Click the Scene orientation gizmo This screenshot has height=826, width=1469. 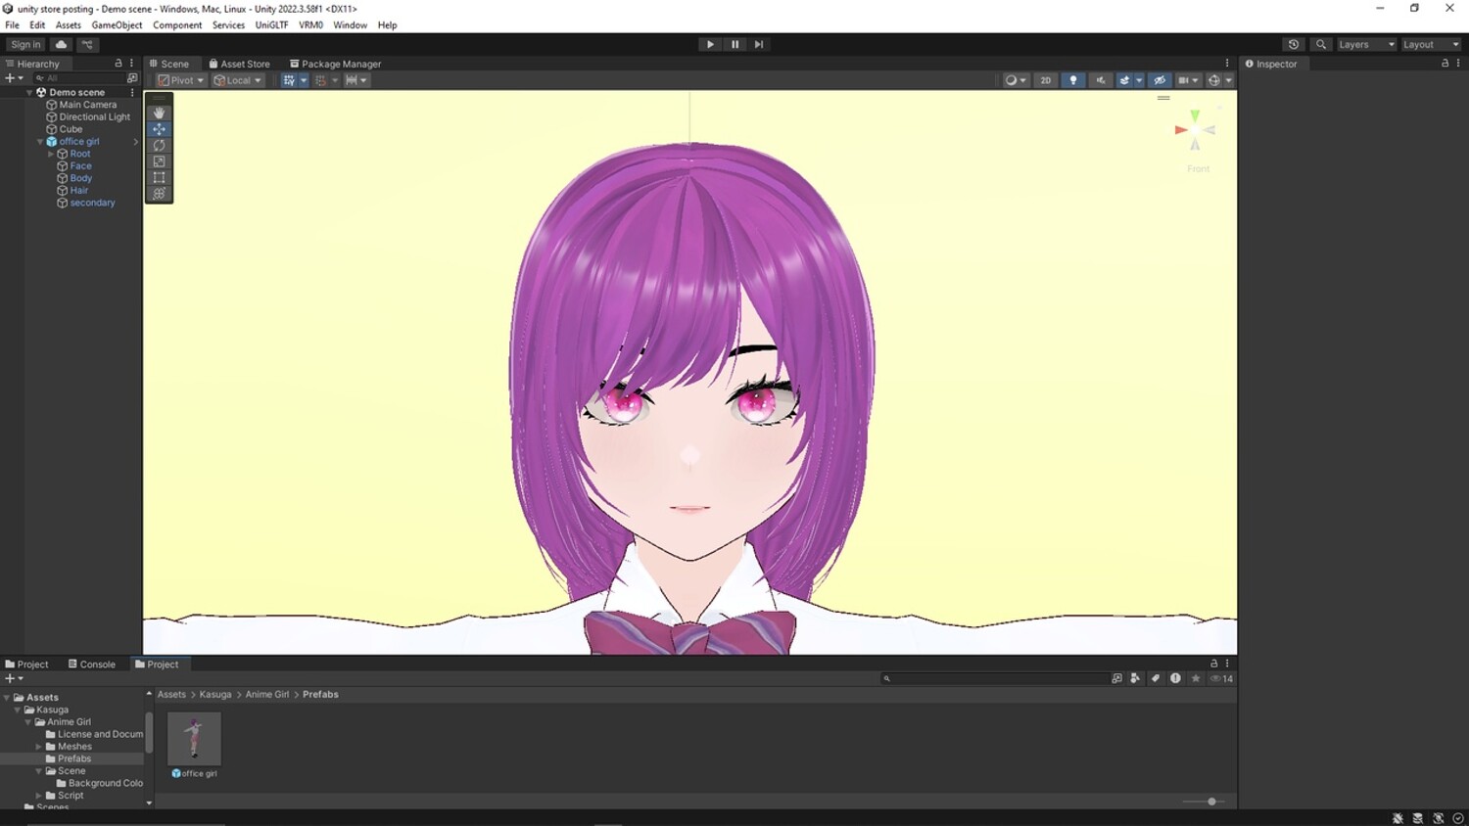(1195, 131)
